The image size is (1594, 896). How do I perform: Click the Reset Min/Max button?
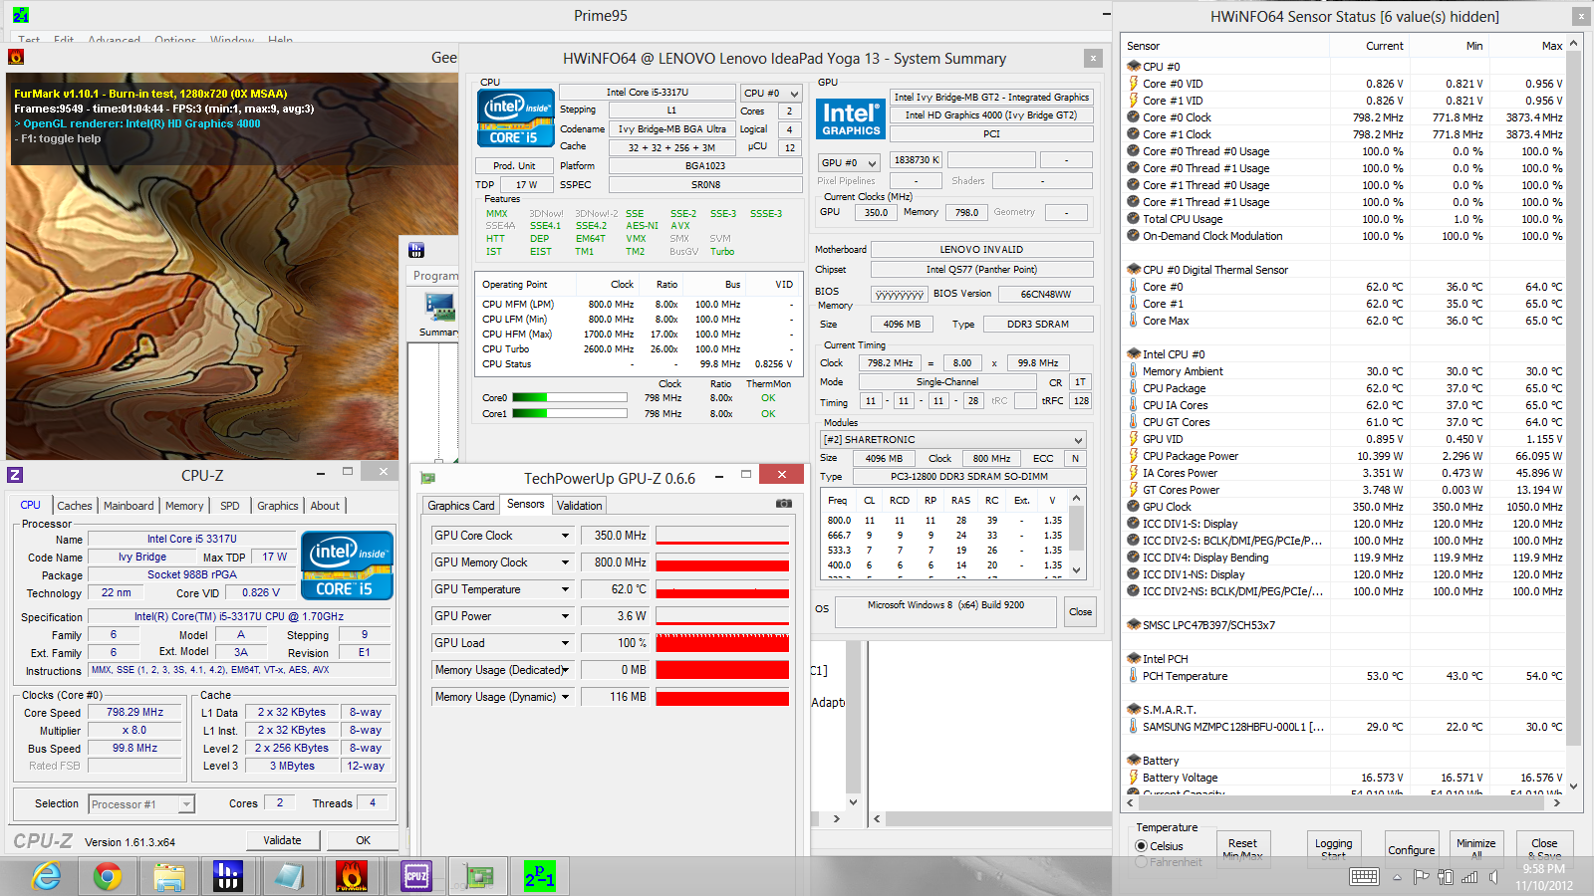(x=1242, y=846)
